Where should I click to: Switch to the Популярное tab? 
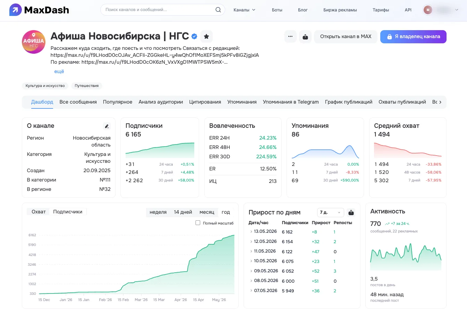[118, 102]
